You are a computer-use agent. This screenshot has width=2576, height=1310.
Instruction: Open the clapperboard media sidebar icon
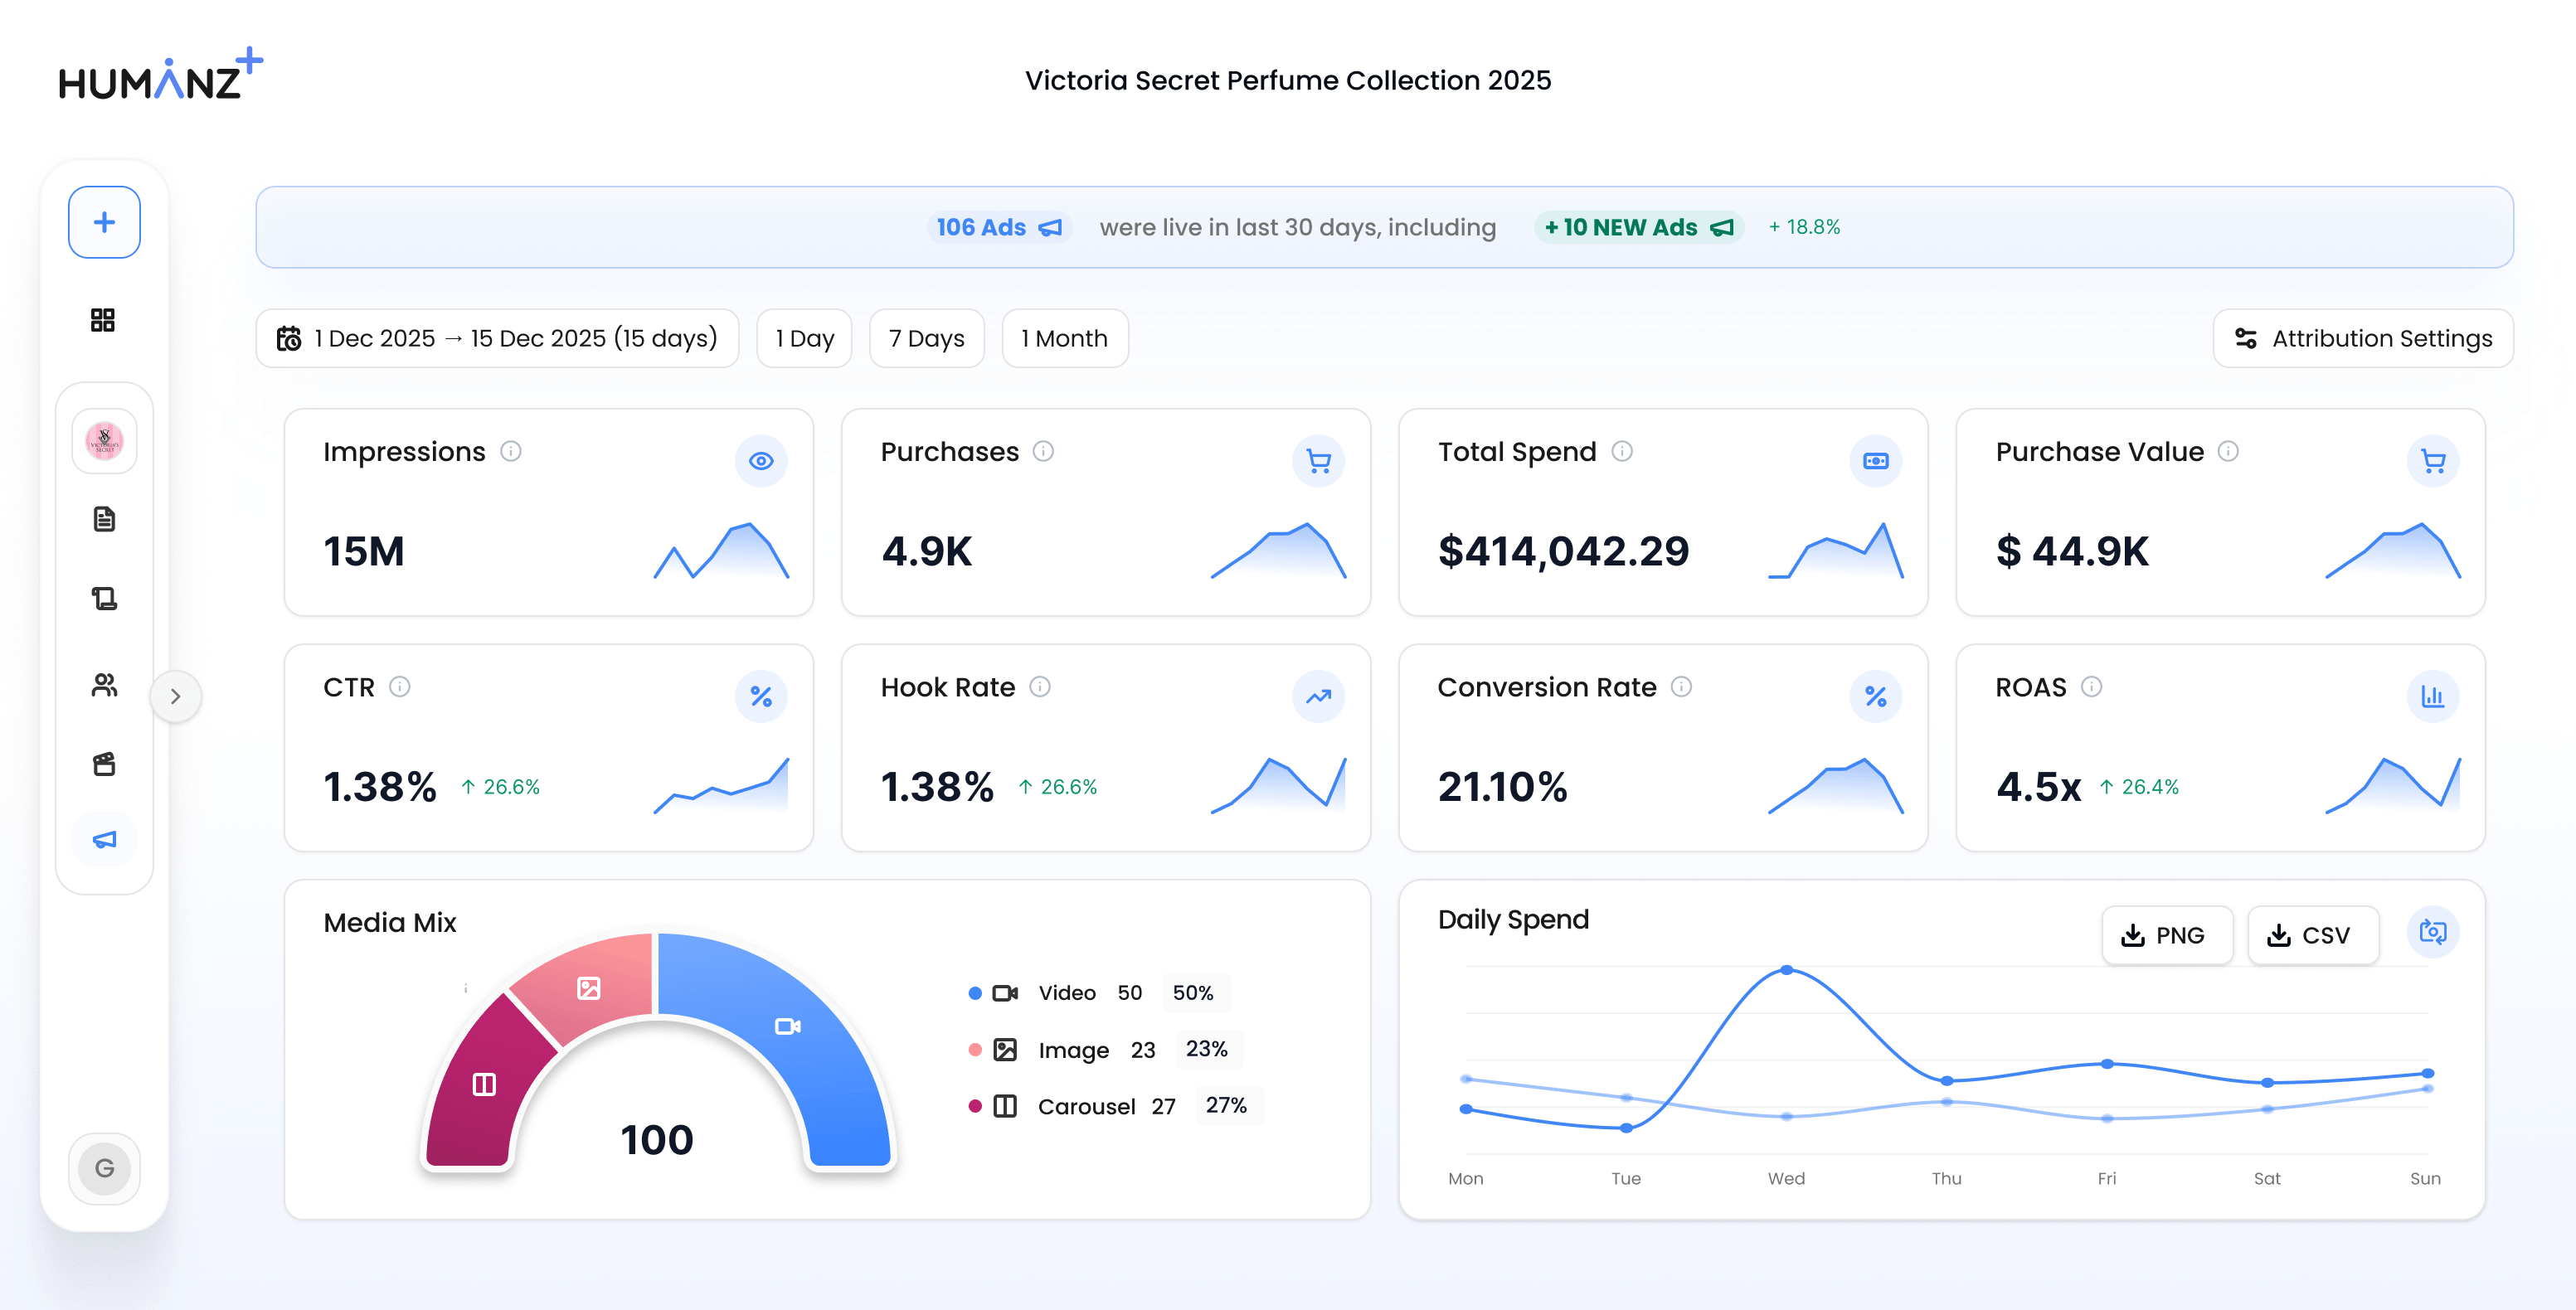click(x=104, y=764)
